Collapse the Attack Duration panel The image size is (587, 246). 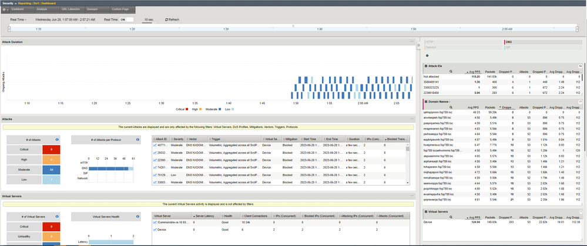[412, 42]
